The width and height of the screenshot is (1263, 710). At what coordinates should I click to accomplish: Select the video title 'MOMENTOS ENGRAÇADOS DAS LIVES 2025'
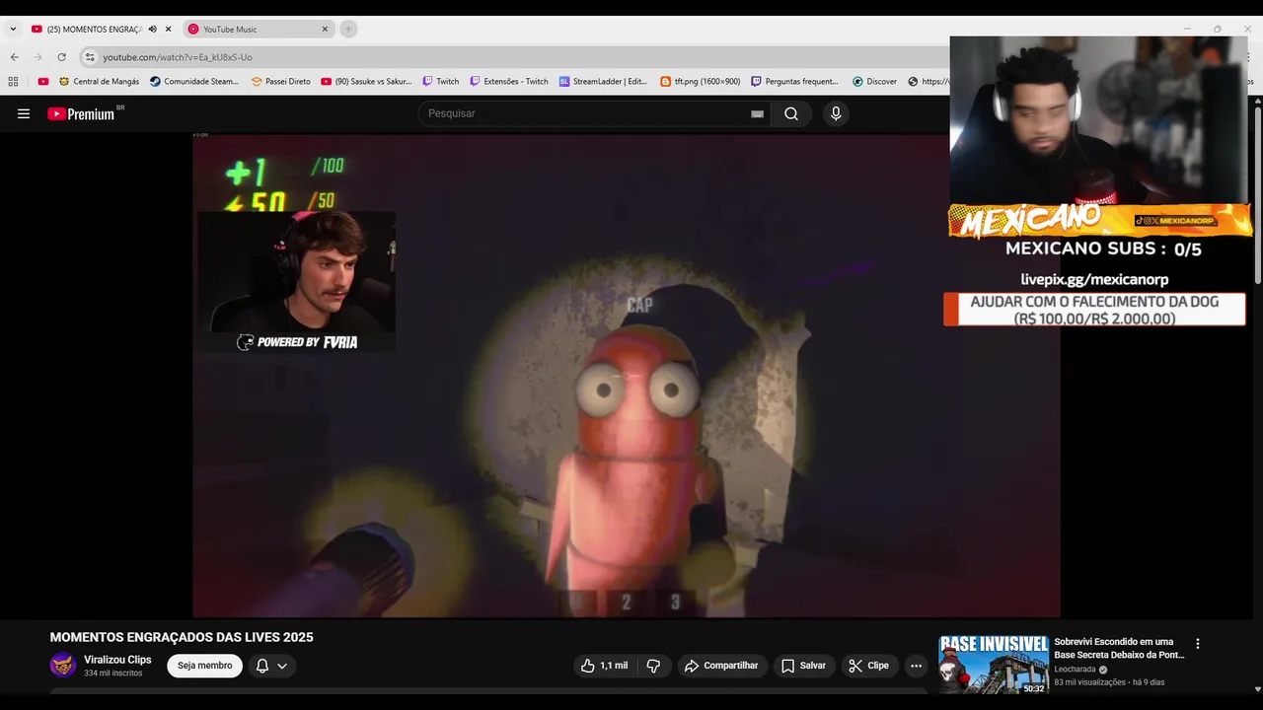pos(182,637)
